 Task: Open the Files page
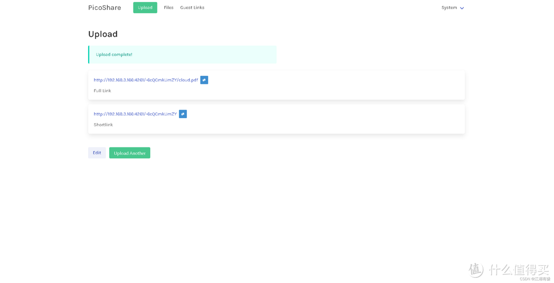[x=169, y=8]
